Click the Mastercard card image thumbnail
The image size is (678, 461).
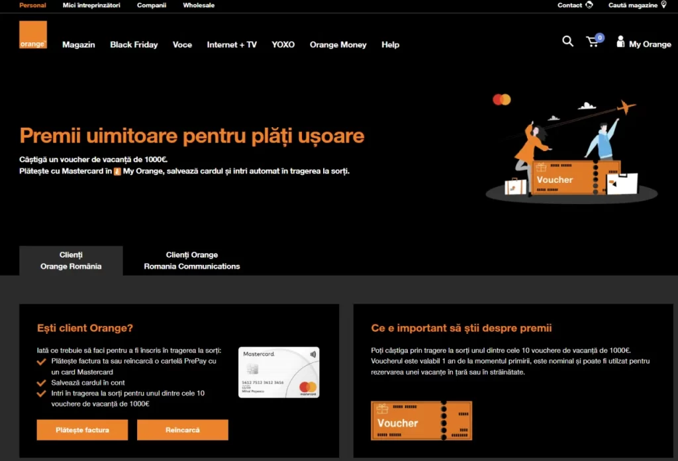[278, 372]
